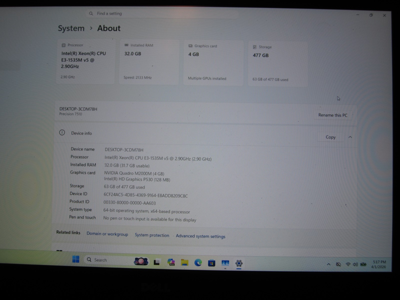The image size is (400, 300).
Task: Open Wi-Fi network flyout
Action: click(x=348, y=264)
